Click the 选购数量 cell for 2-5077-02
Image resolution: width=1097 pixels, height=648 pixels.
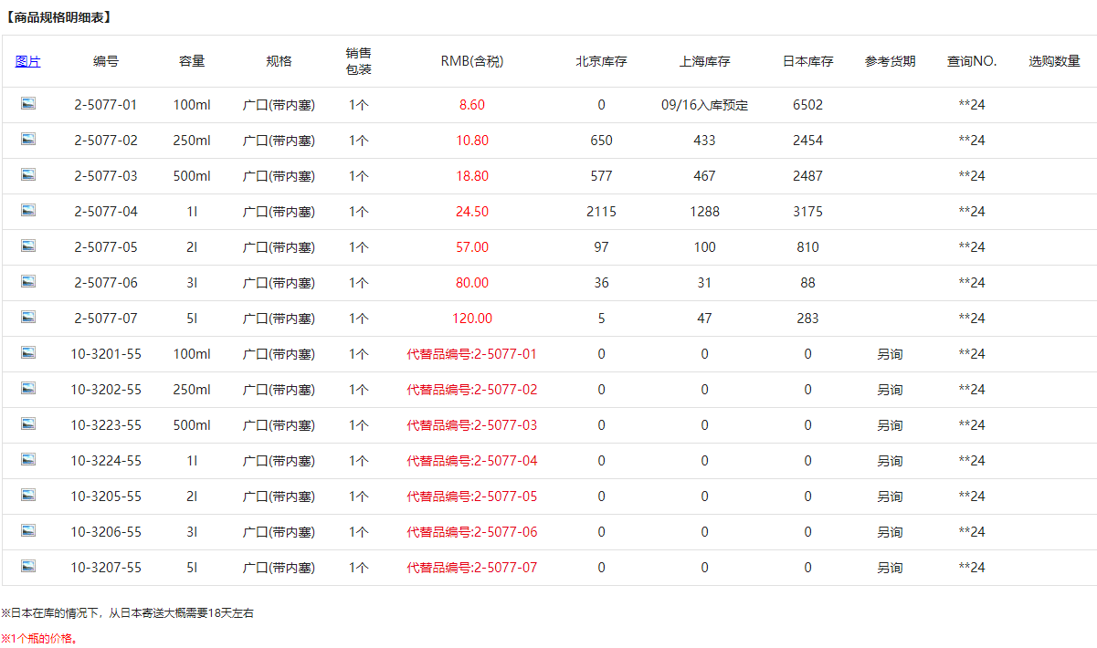(x=1054, y=141)
